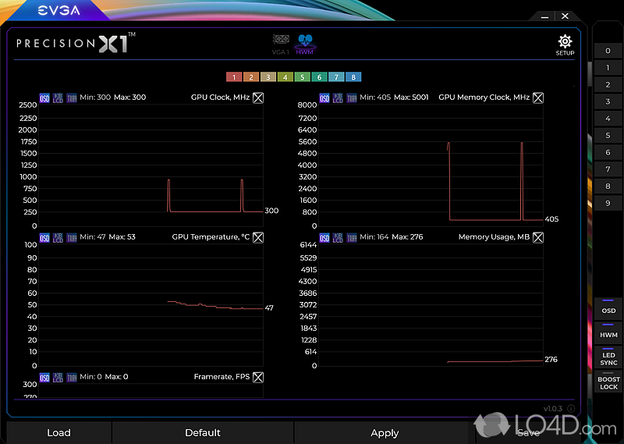This screenshot has width=624, height=444.
Task: Toggle OSD for Framerate graph
Action: pos(44,377)
